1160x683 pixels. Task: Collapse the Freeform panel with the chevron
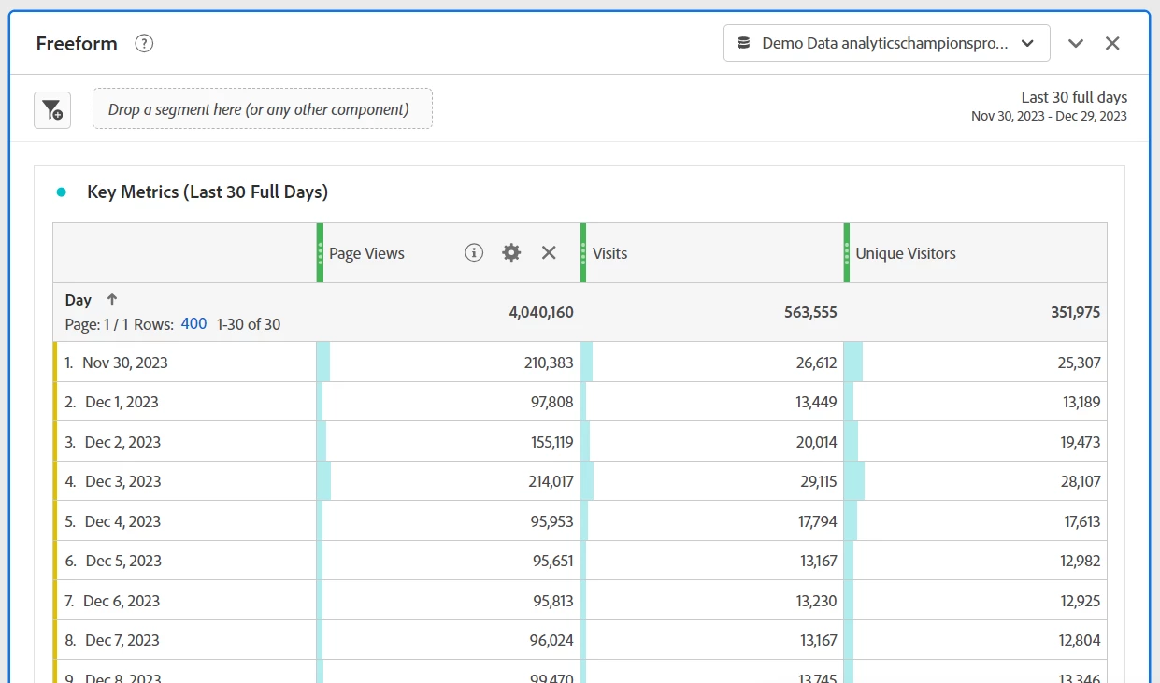1076,43
